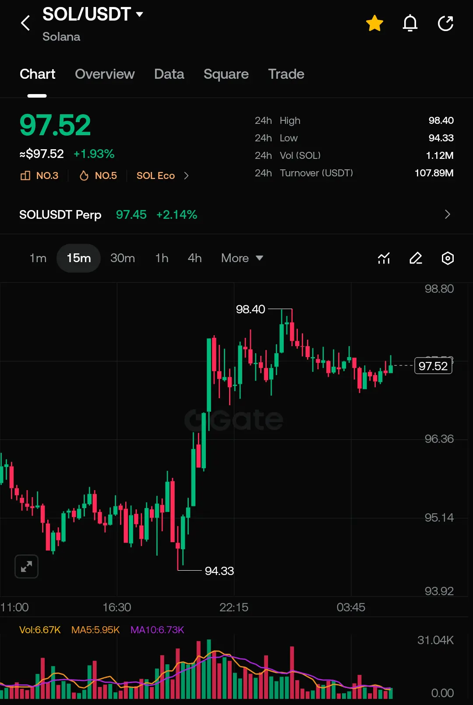Open chart settings hexagon icon

pyautogui.click(x=447, y=258)
